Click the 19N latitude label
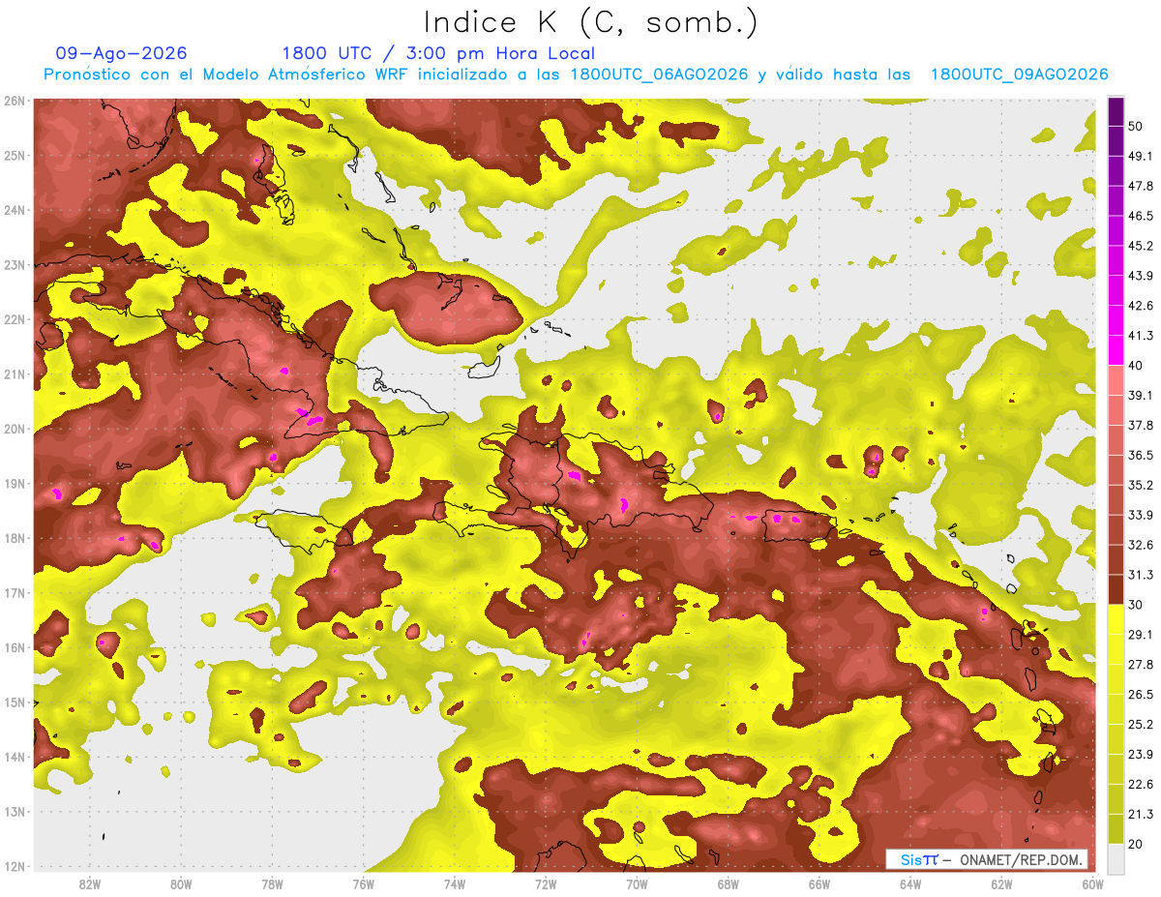The height and width of the screenshot is (897, 1161). point(15,484)
